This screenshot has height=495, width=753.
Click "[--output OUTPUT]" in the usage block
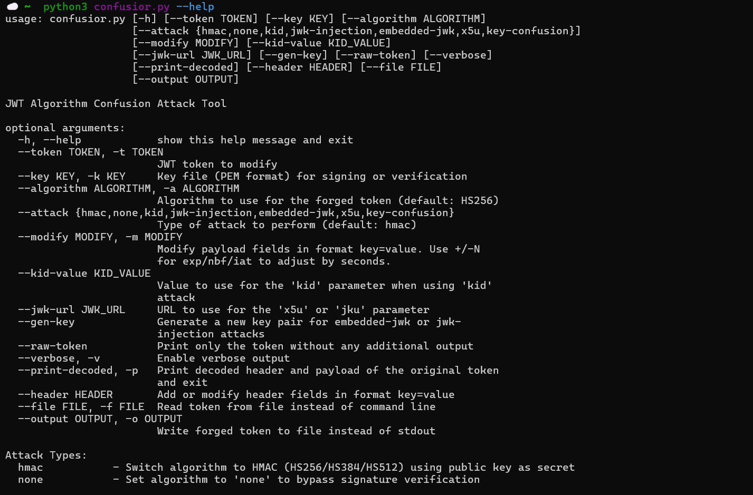[185, 79]
